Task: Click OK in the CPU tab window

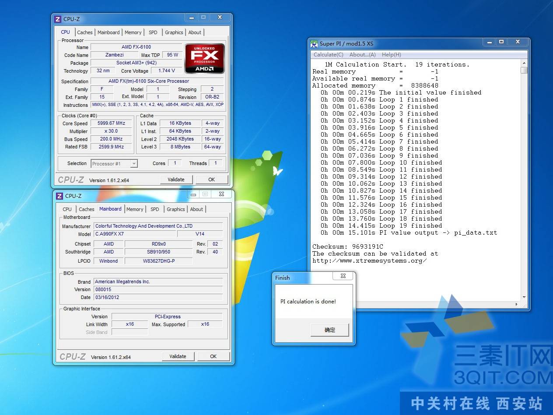Action: point(212,179)
